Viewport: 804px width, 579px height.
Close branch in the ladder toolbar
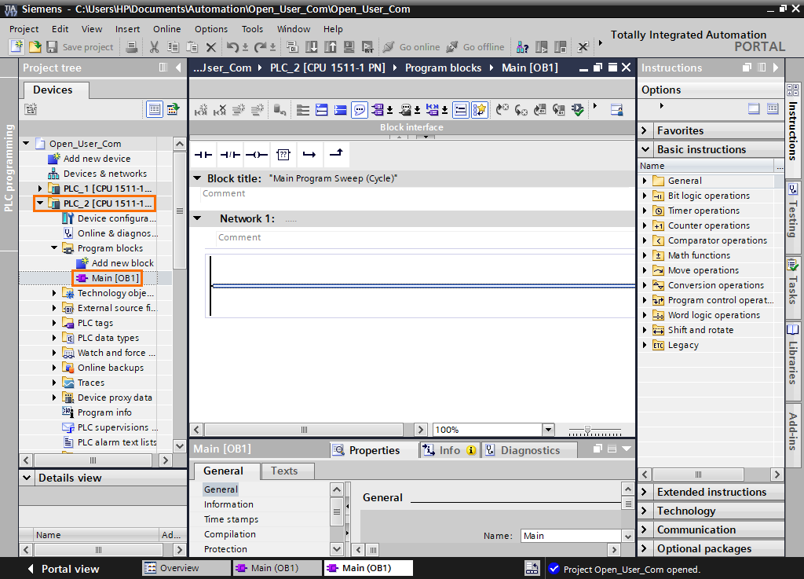click(336, 154)
